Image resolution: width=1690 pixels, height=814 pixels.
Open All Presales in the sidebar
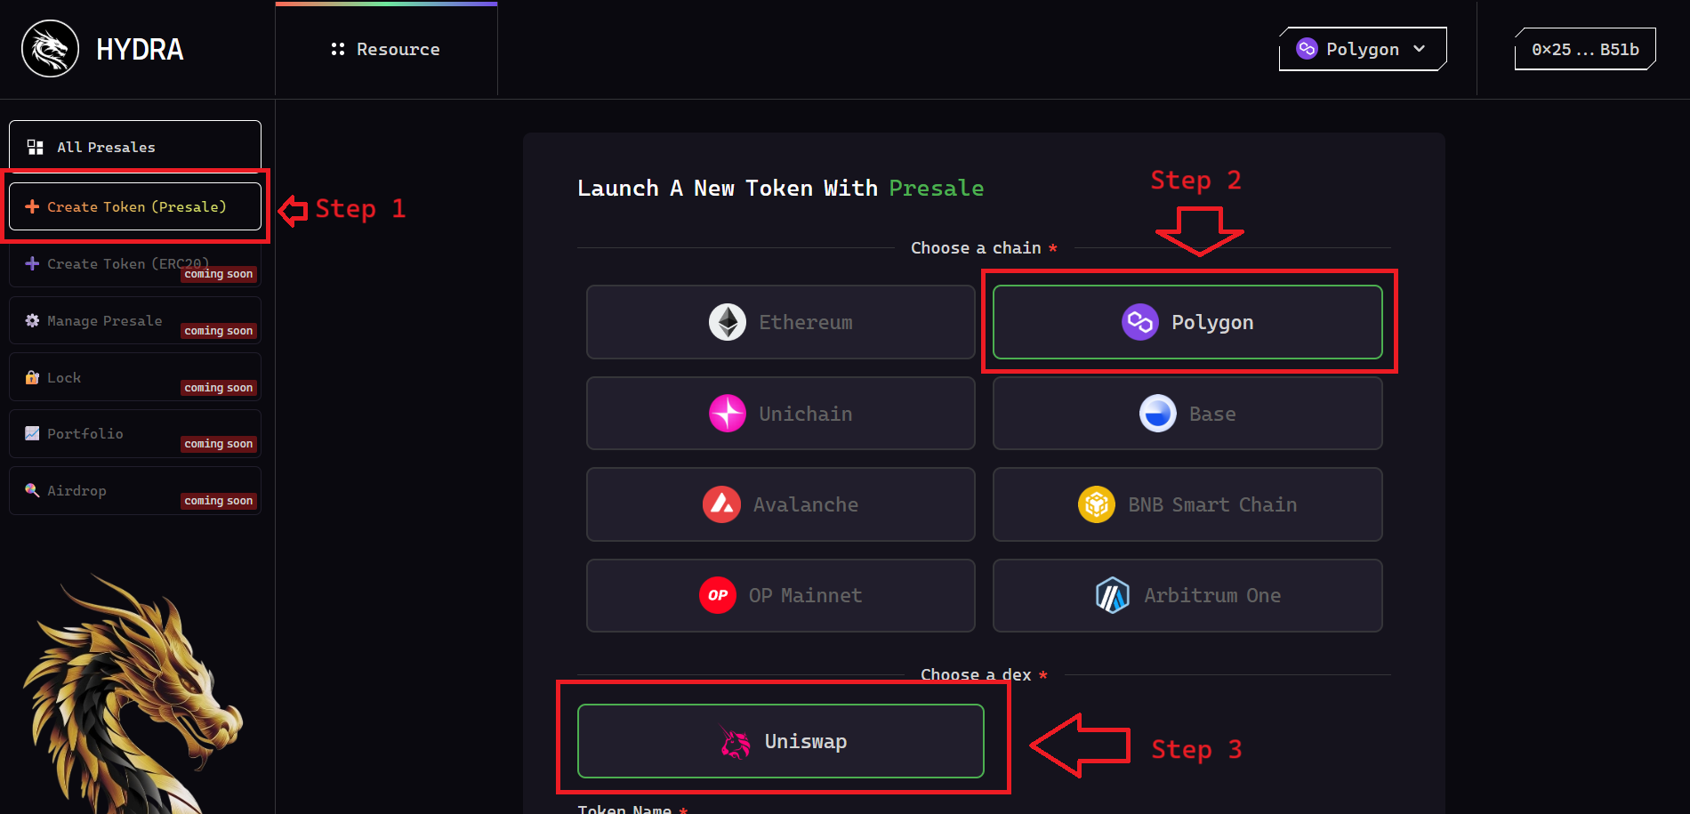tap(135, 147)
